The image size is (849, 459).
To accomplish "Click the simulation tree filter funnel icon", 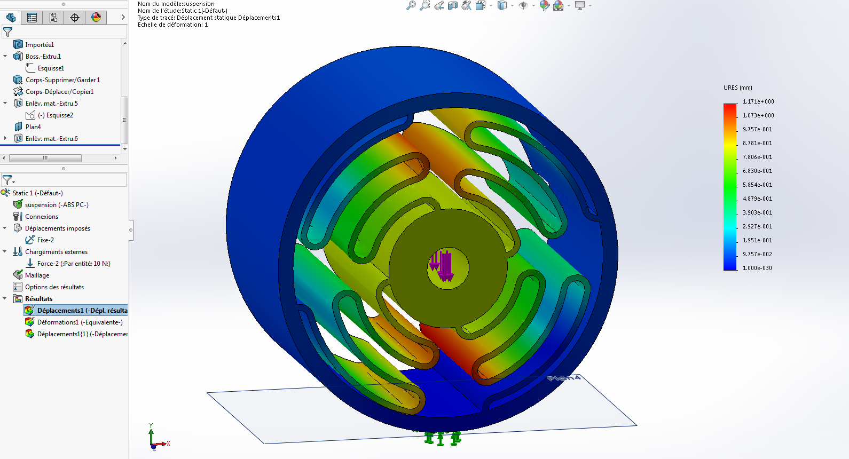I will pos(8,180).
